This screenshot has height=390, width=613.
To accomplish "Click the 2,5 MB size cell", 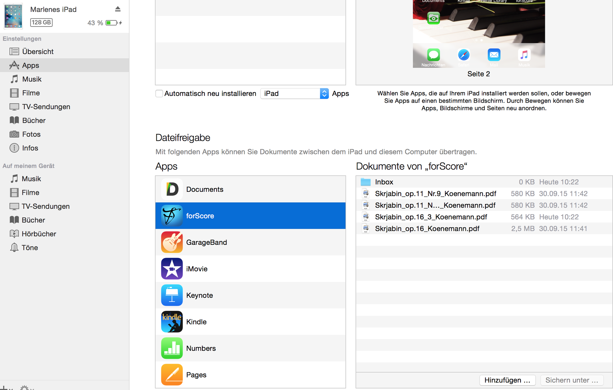I will pos(523,228).
